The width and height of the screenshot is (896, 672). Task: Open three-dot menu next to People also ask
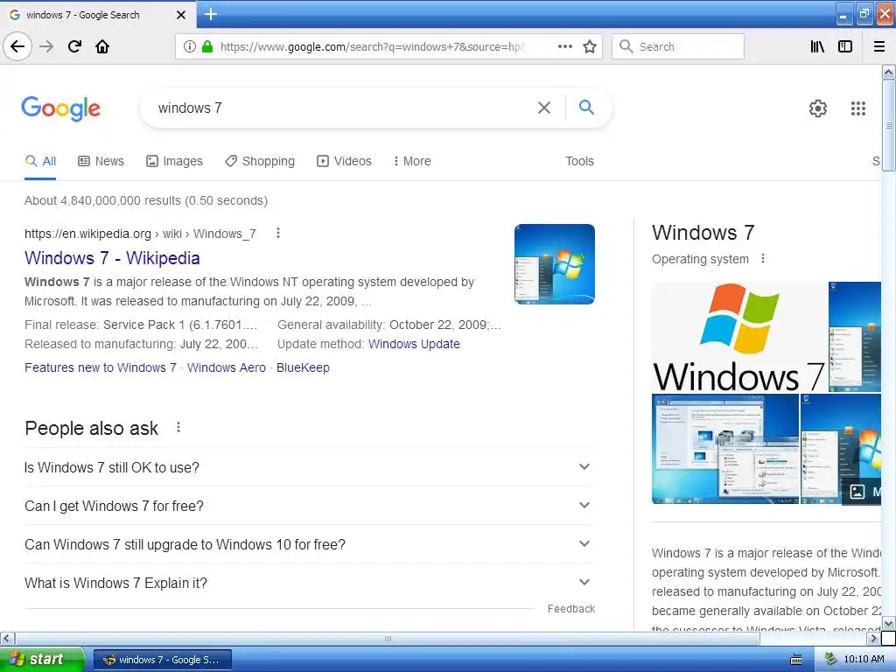[x=178, y=427]
